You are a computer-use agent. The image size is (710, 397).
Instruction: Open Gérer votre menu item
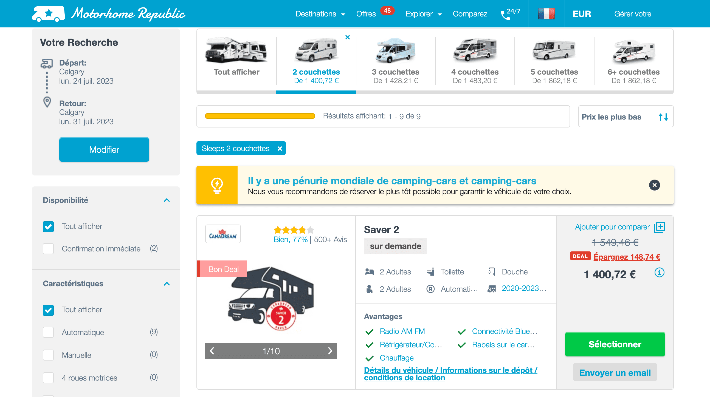click(x=633, y=14)
